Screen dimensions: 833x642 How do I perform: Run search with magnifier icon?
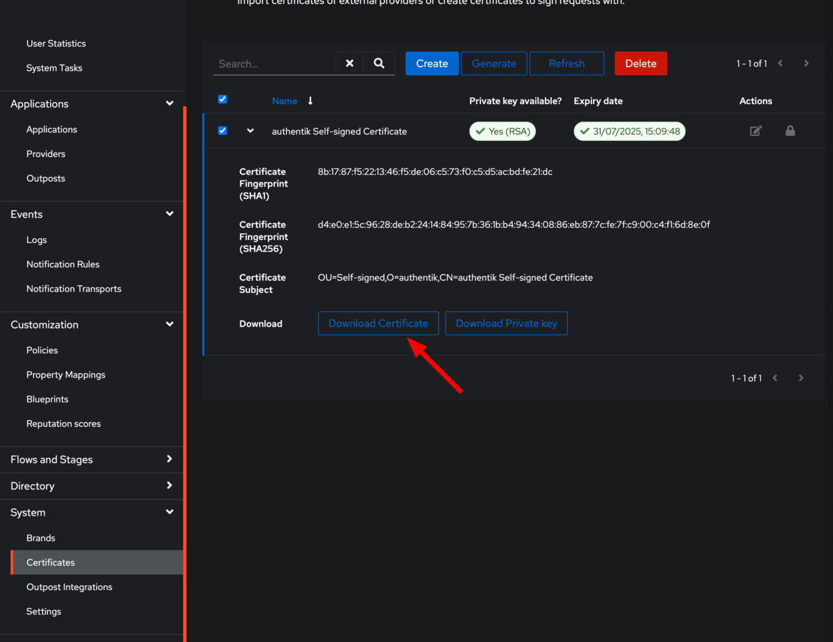(379, 63)
